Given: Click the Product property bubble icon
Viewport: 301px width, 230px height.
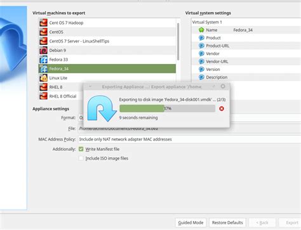Looking at the screenshot, I should 201,38.
